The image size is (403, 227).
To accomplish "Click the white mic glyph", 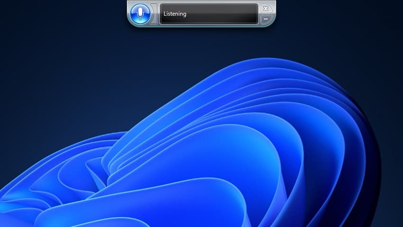I will (140, 13).
